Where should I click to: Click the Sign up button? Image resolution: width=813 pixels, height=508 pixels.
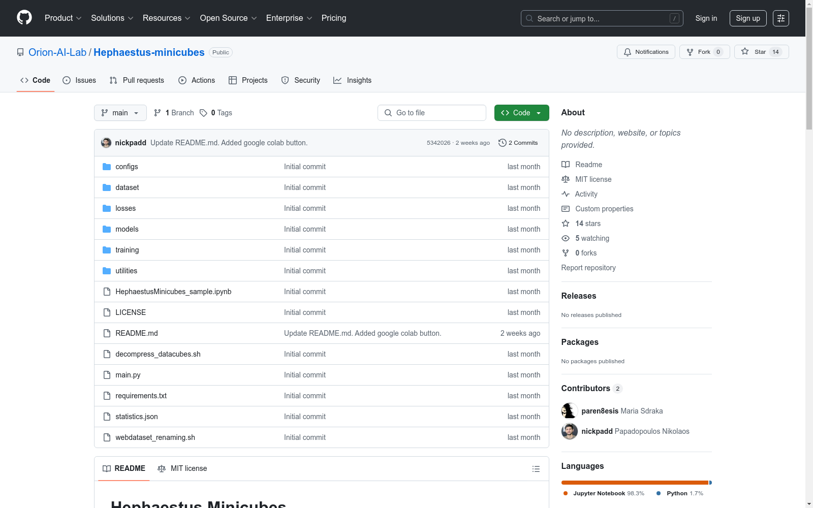748,18
